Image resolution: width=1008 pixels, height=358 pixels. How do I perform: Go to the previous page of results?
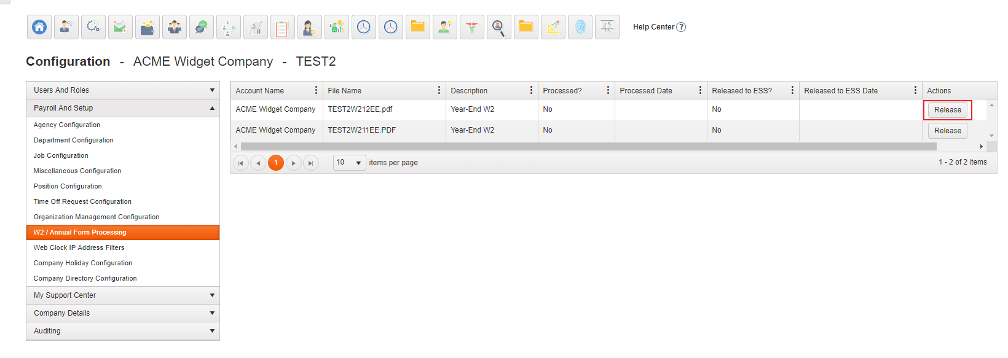coord(258,163)
